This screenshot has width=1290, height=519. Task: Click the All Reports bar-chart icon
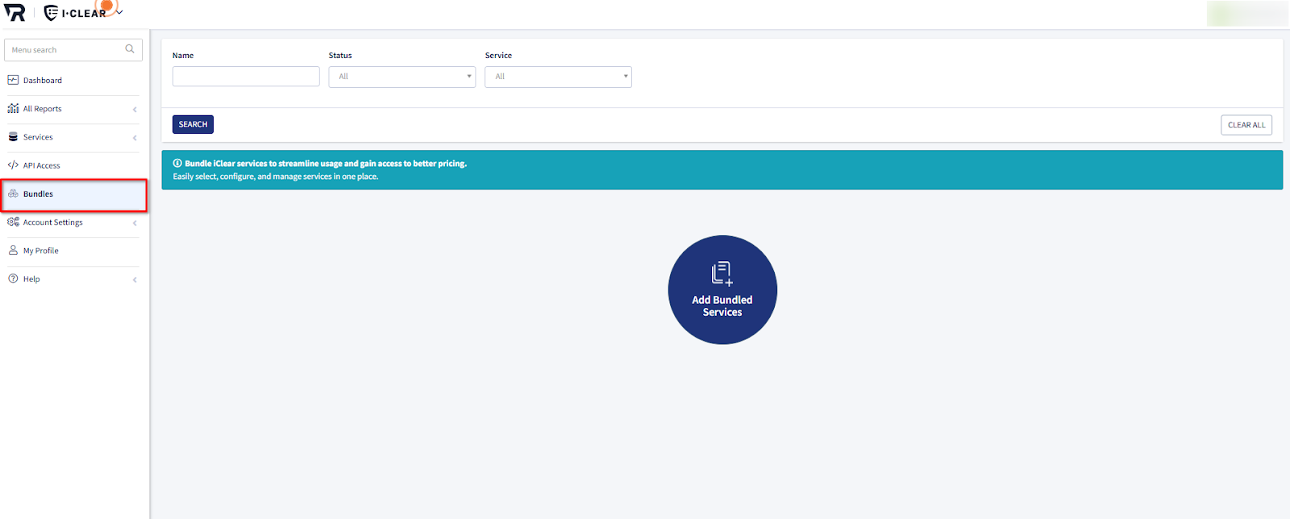tap(13, 109)
